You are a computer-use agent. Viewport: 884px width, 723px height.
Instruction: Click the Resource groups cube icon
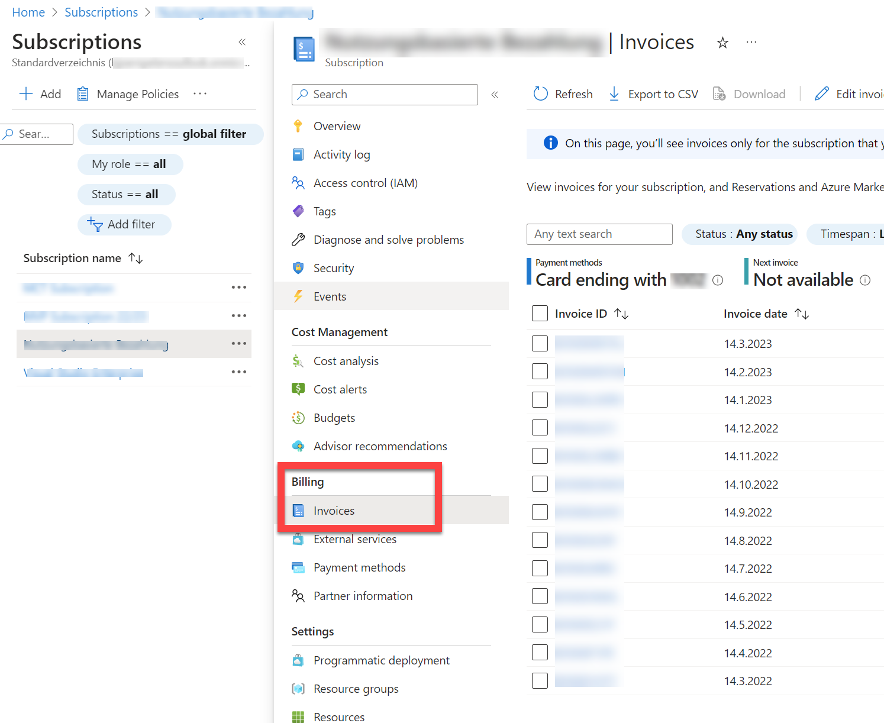pyautogui.click(x=298, y=689)
